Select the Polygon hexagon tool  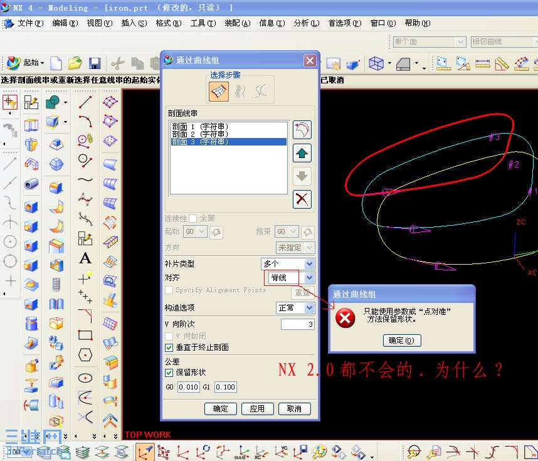[85, 355]
